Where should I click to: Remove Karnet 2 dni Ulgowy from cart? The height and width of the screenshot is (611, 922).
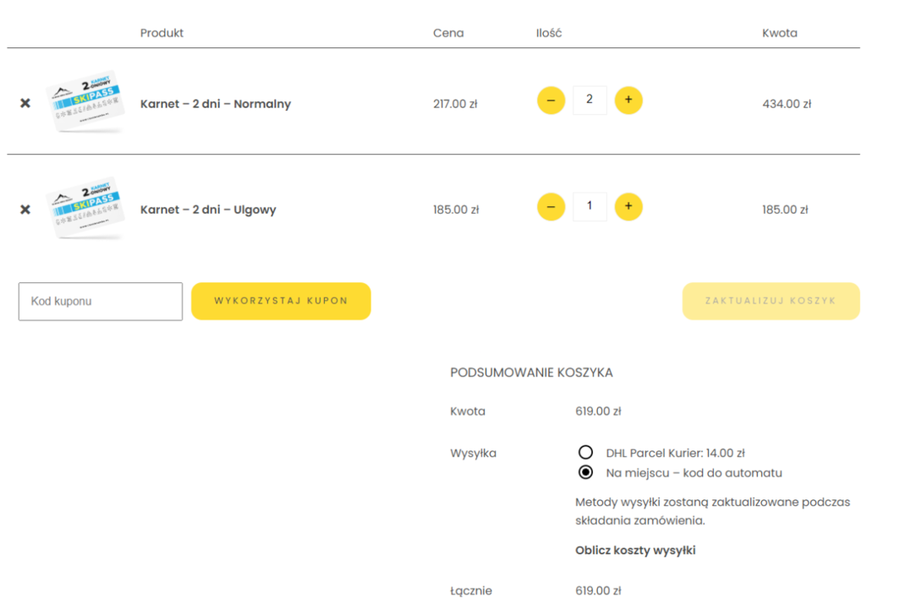coord(25,210)
